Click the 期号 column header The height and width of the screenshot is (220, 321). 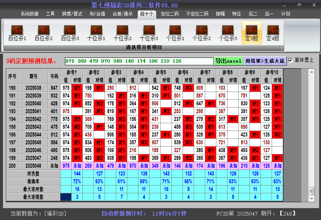(x=33, y=76)
